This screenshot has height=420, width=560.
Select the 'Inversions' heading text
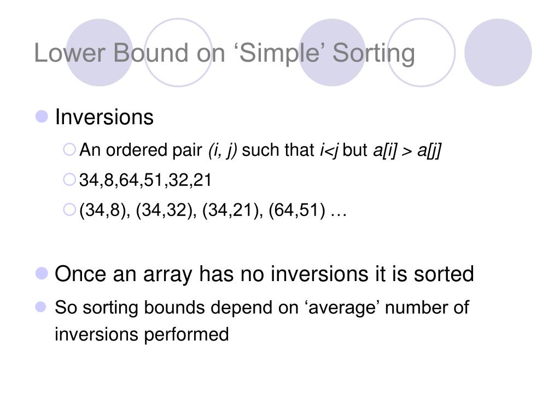tap(104, 117)
